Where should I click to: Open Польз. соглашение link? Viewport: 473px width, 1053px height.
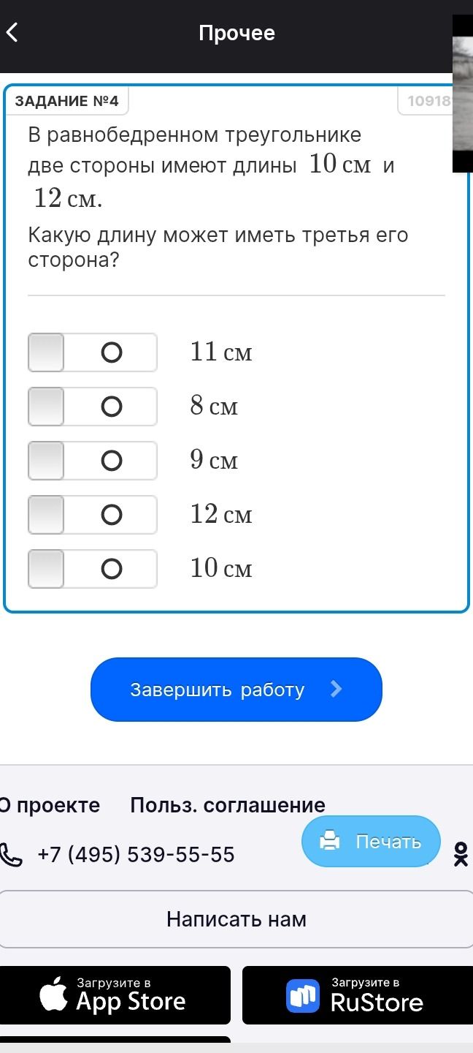coord(228,805)
